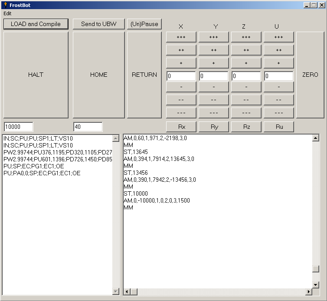The height and width of the screenshot is (301, 327).
Task: Jog X axis with +++ button
Action: click(x=181, y=37)
